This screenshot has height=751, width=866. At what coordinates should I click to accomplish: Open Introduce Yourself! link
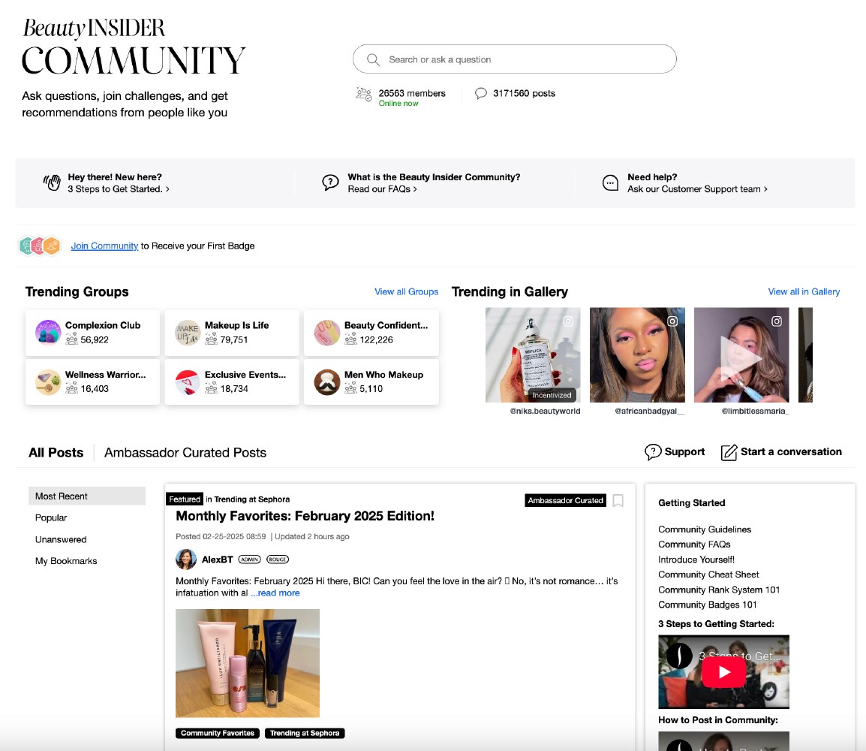click(x=696, y=559)
